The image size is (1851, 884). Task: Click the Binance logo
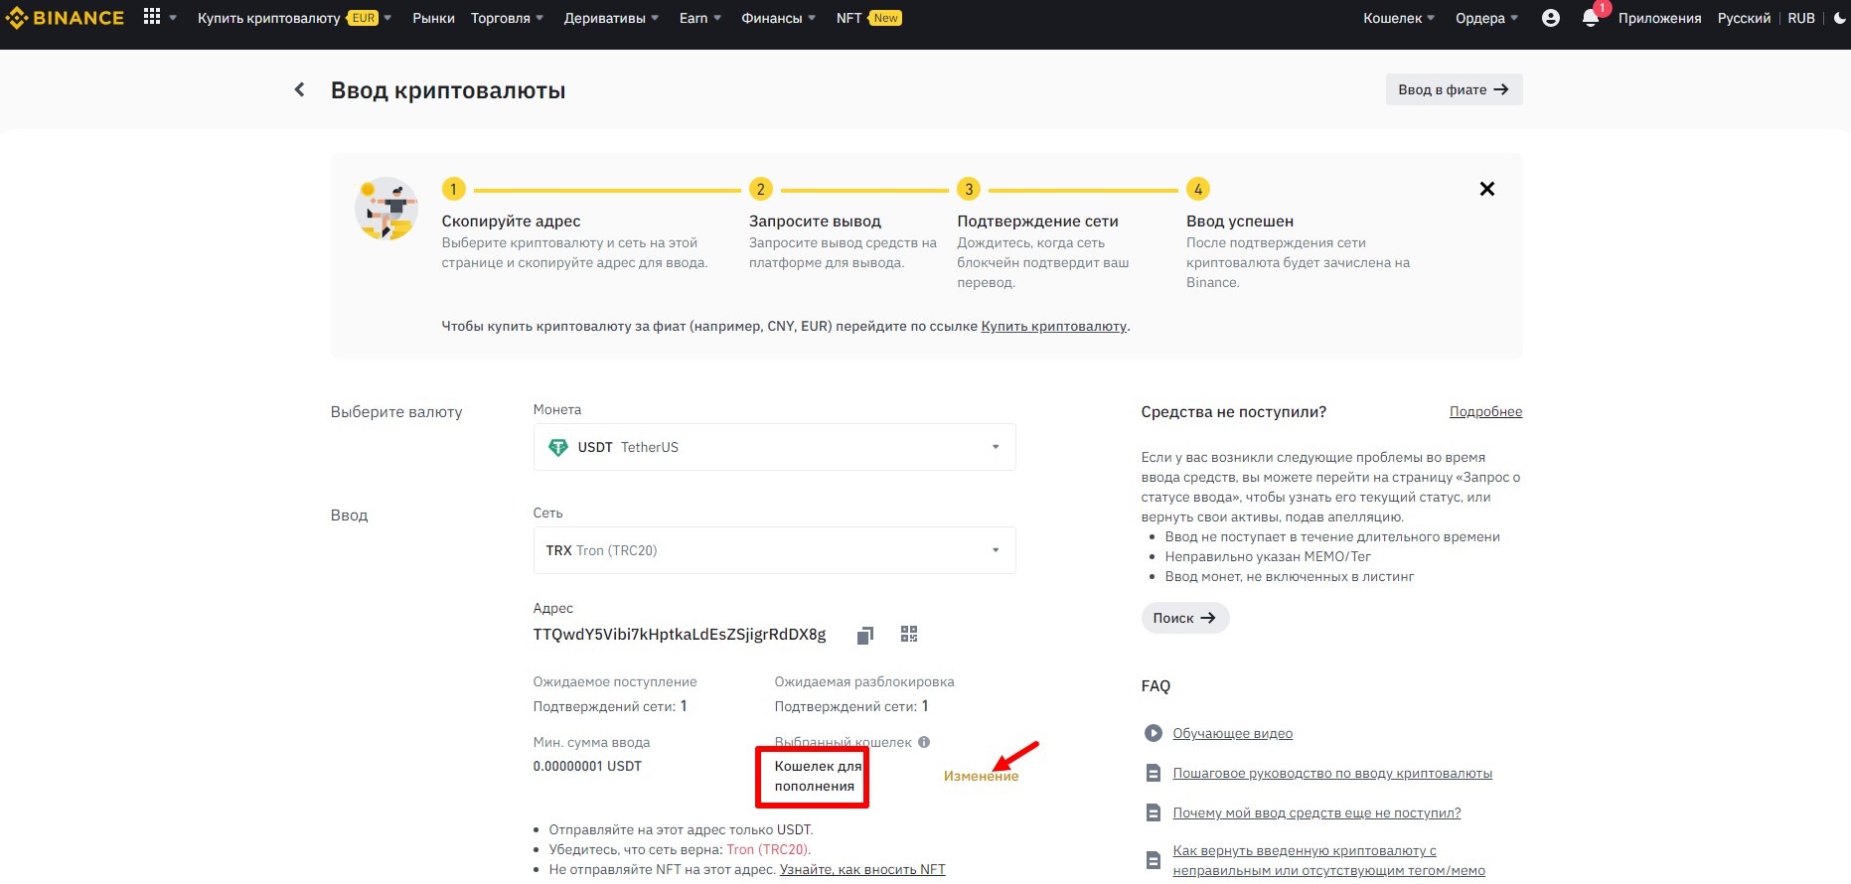(x=66, y=18)
